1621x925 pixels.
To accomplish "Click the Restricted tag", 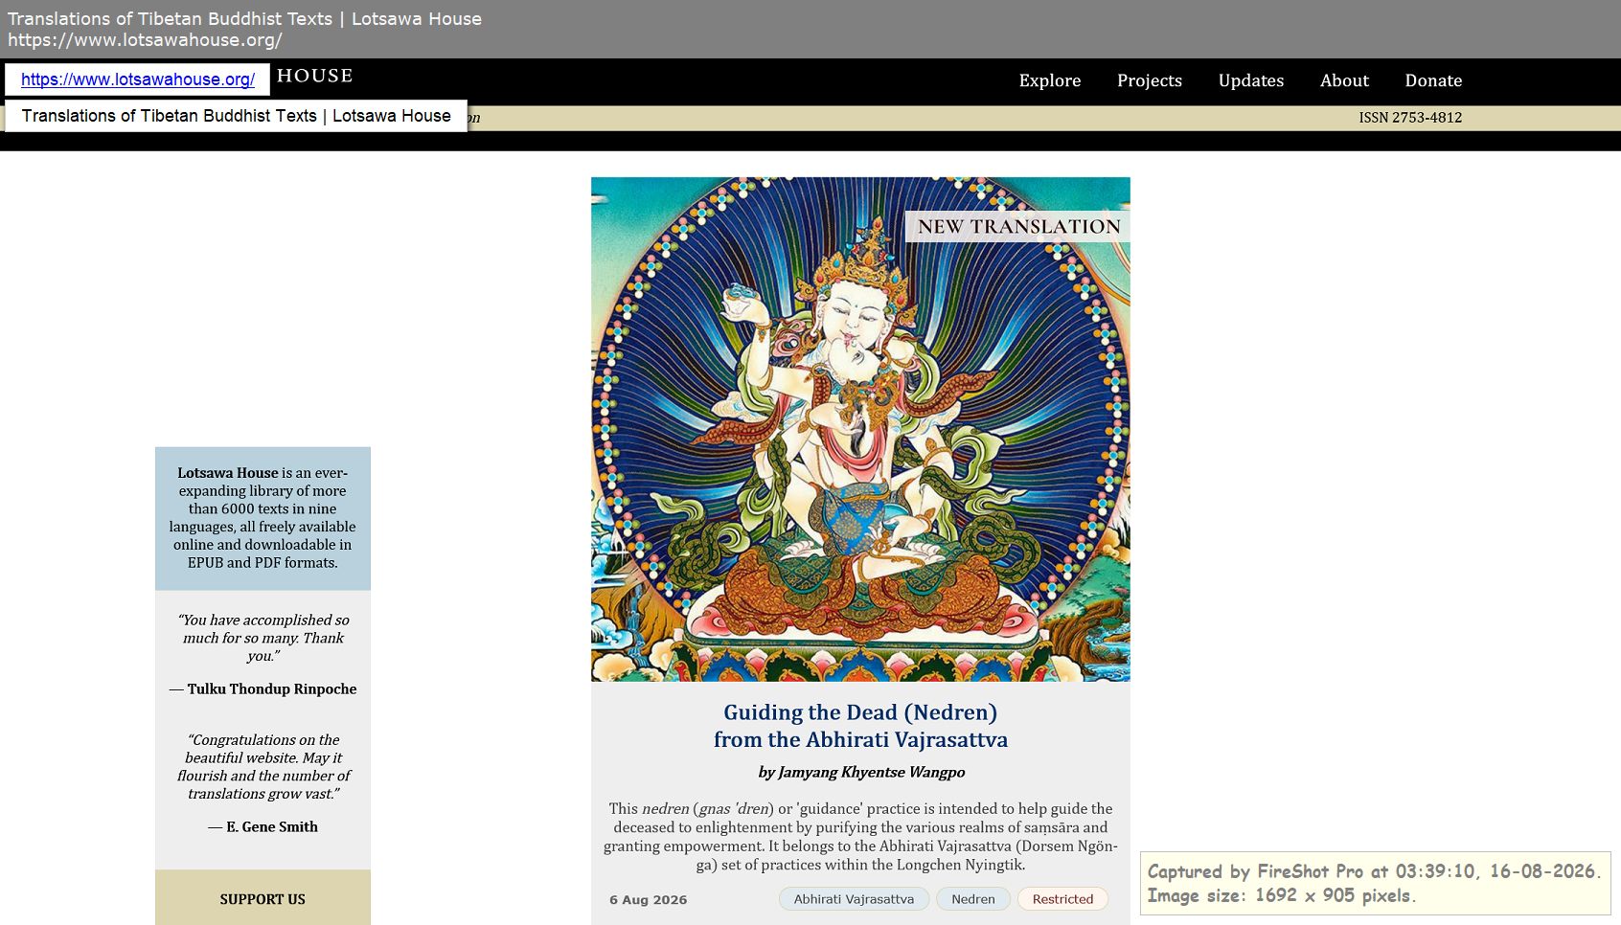I will (1062, 899).
